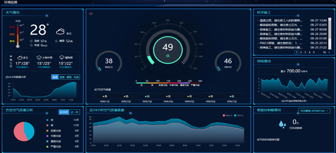Click the 重度污染 segment of the AQI color scale
Viewport: 336px width, 153px height.
(184, 83)
